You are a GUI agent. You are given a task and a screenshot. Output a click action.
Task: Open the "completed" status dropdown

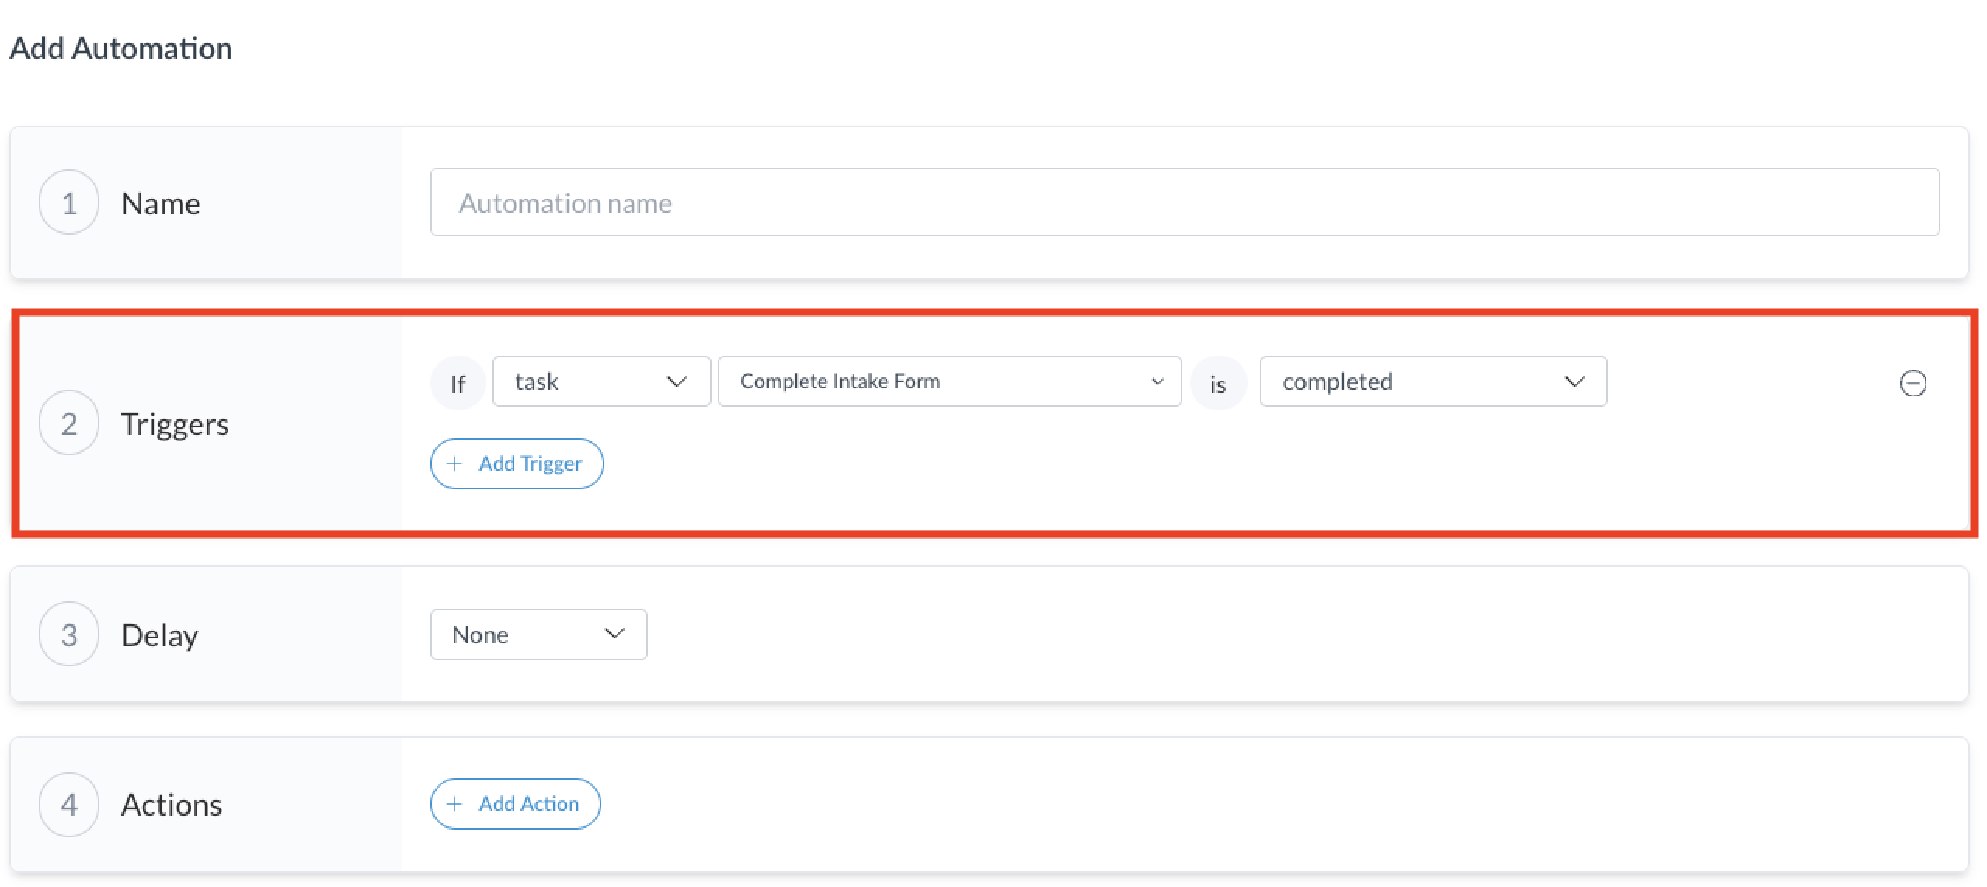click(x=1432, y=381)
